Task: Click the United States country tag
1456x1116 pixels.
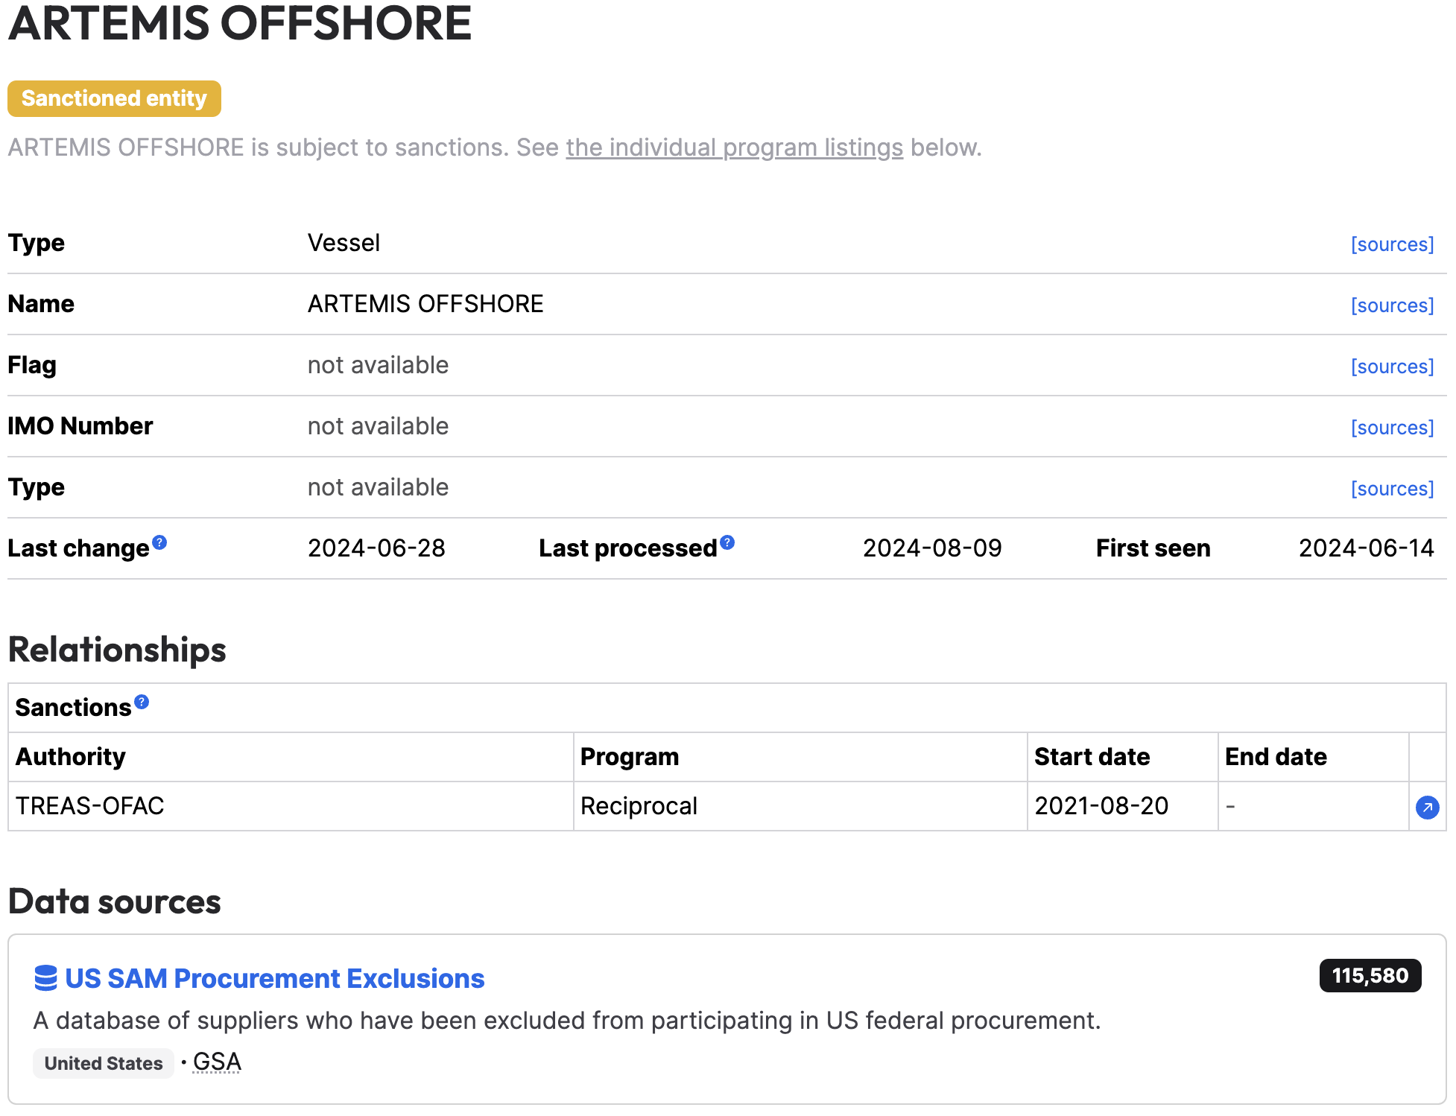Action: (x=104, y=1063)
